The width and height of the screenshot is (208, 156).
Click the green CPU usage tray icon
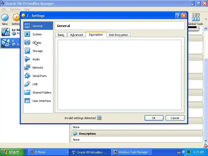pos(189,152)
